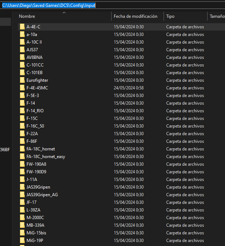Viewport: 225px width, 246px height.
Task: Click the F-5E-3 folder icon
Action: point(22,96)
